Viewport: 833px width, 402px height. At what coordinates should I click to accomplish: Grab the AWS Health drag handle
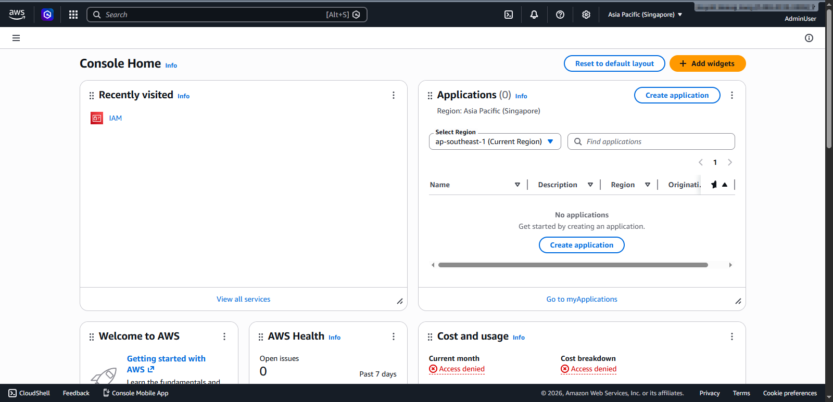point(261,337)
